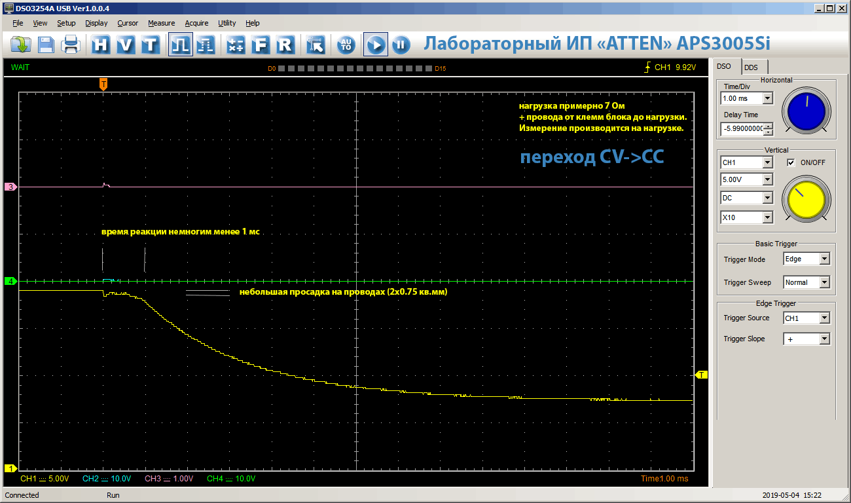Toggle the CH1 ON/OFF checkbox
Viewport: 851px width, 503px height.
(x=791, y=162)
